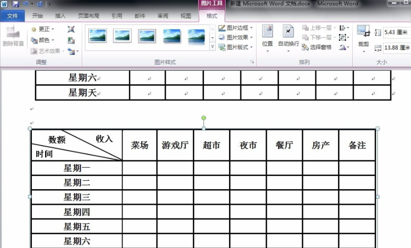Click the 星期天 cell in the upper table
This screenshot has width=411, height=248.
tap(82, 93)
